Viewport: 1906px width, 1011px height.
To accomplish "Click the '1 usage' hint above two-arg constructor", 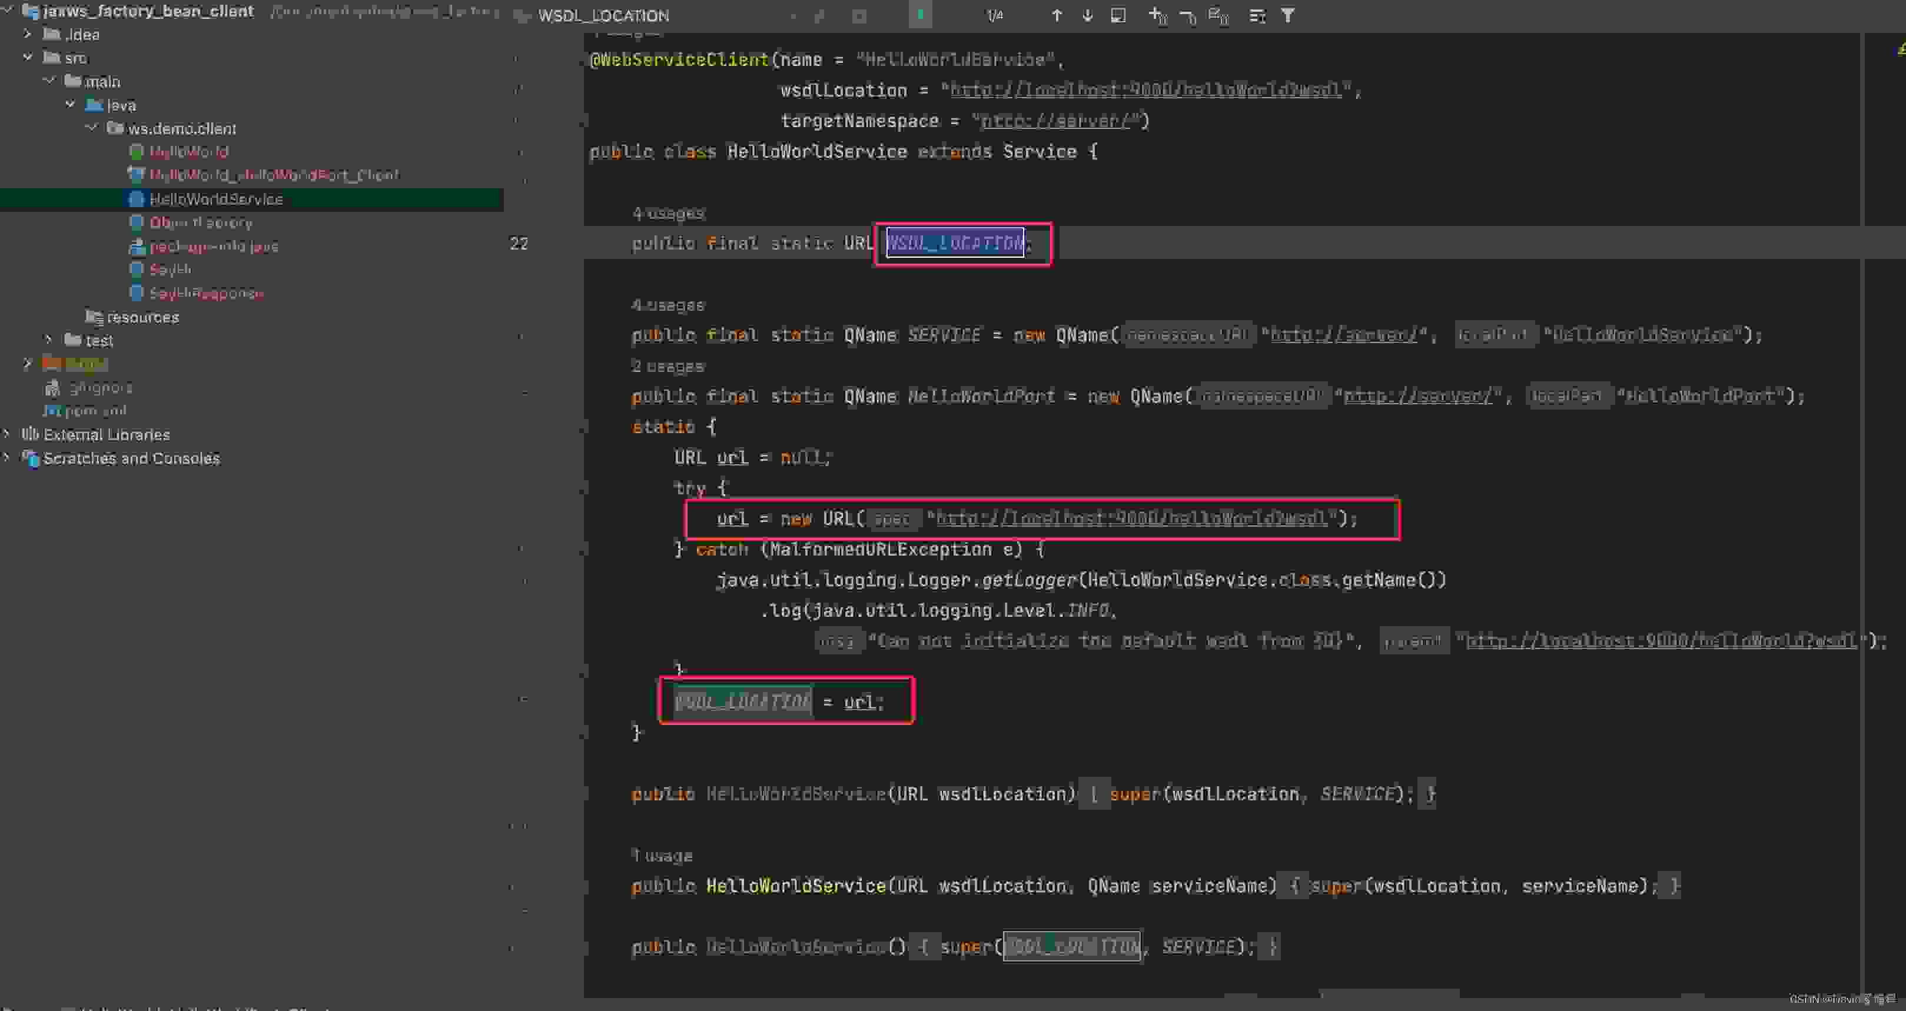I will tap(662, 856).
